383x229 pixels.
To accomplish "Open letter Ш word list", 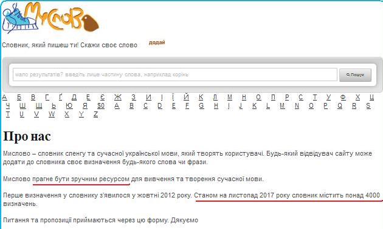I will tap(22, 106).
